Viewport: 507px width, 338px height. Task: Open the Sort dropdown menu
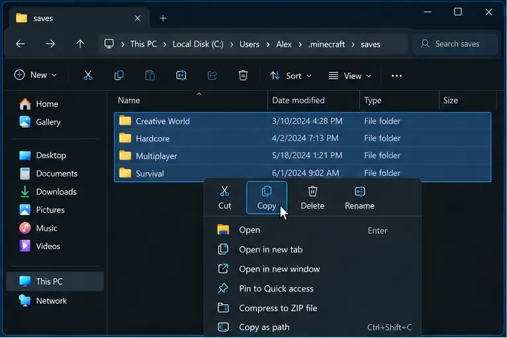[x=291, y=76]
